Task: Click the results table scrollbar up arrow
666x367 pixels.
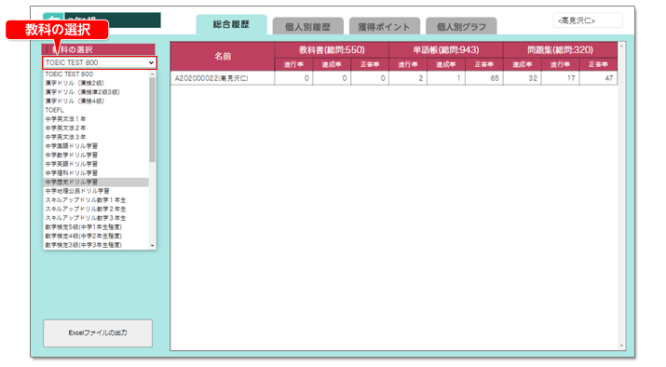Action: point(621,46)
